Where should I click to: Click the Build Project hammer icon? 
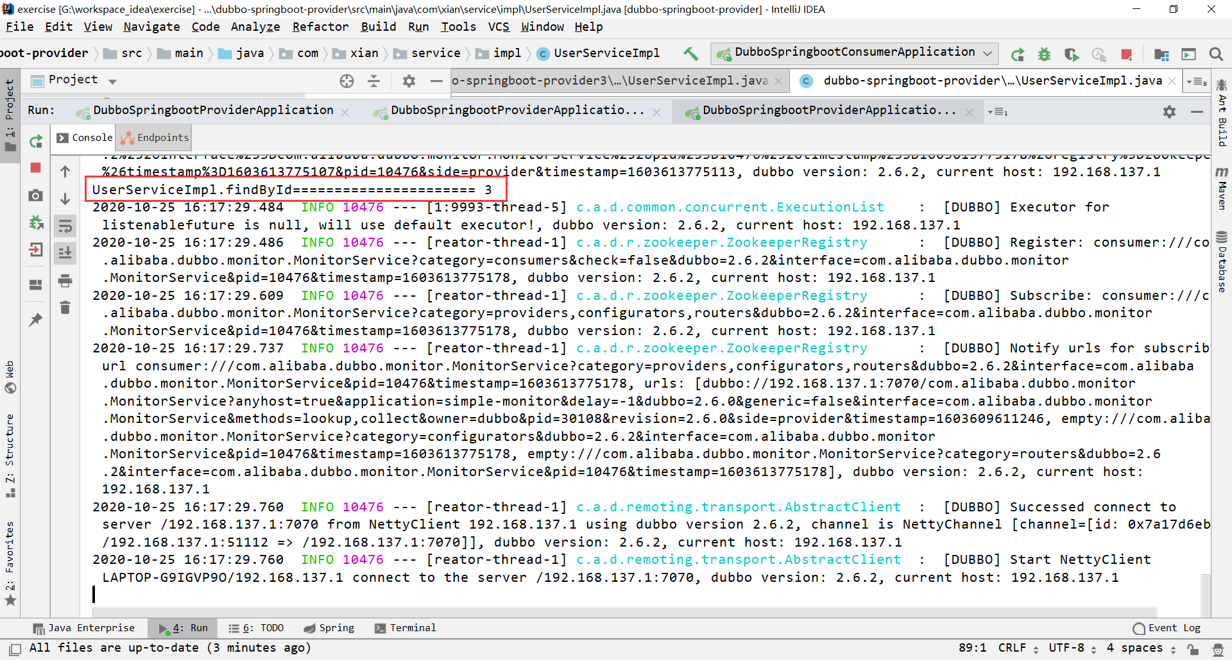coord(691,54)
